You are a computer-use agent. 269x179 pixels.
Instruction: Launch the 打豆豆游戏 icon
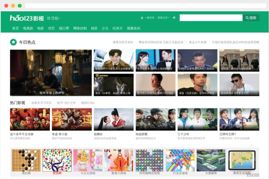click(180, 160)
